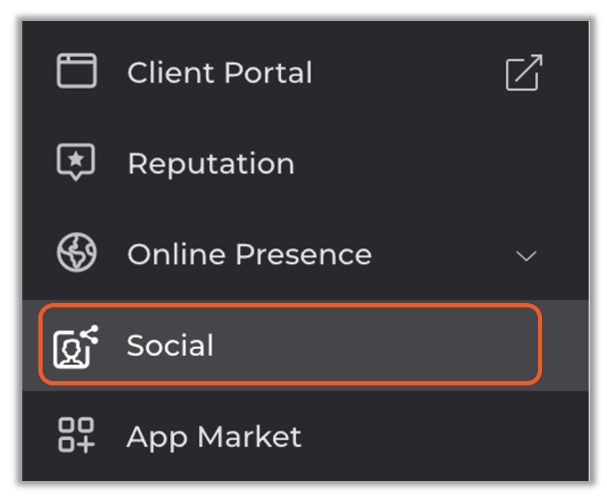Viewport: 607px width, 499px height.
Task: Click the plus sign in App Market icon
Action: [x=85, y=444]
